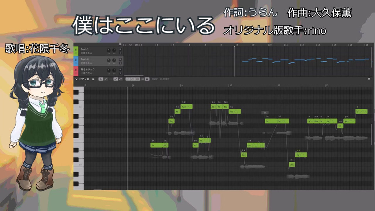Click measure 9 in arrangement ruler

[254, 45]
